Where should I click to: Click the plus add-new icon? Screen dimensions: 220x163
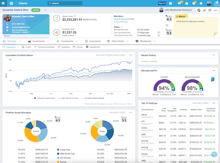pyautogui.click(x=170, y=3)
